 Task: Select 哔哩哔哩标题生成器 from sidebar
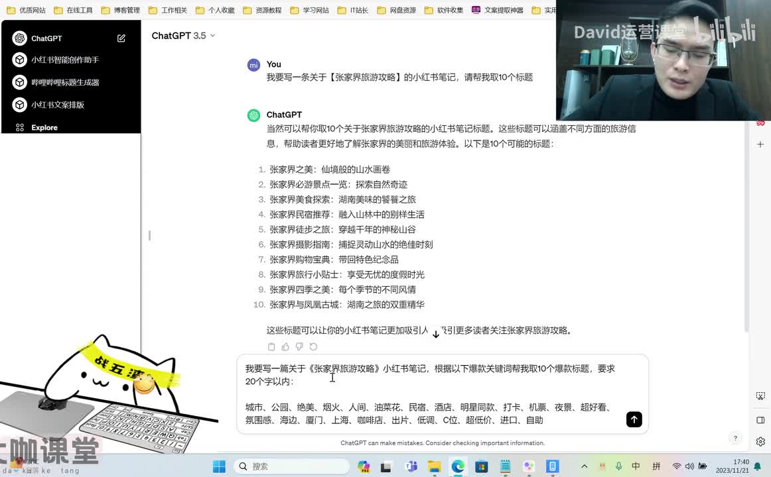(65, 82)
